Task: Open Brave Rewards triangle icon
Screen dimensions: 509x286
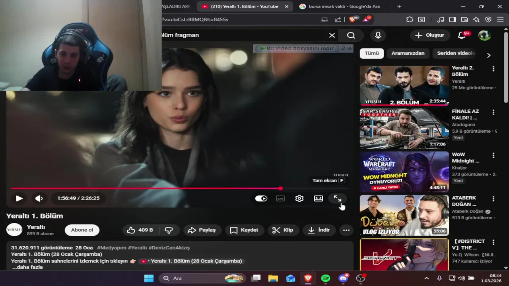Action: (x=366, y=19)
